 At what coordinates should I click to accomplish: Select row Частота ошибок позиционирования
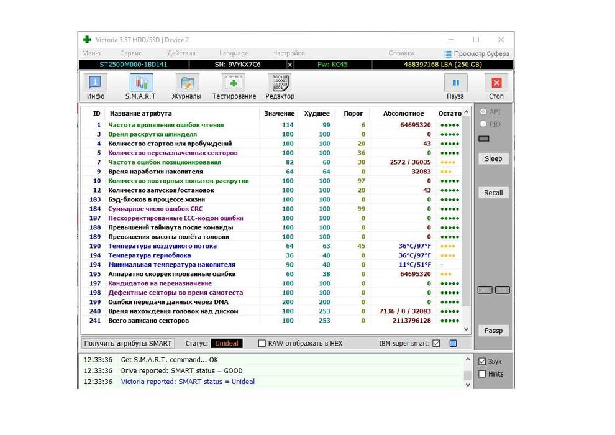271,162
